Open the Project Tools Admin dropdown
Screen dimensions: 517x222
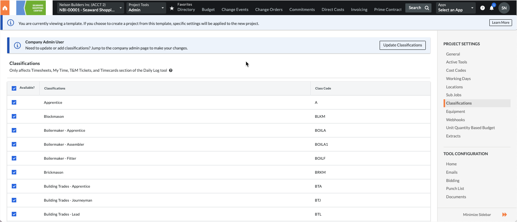(146, 8)
